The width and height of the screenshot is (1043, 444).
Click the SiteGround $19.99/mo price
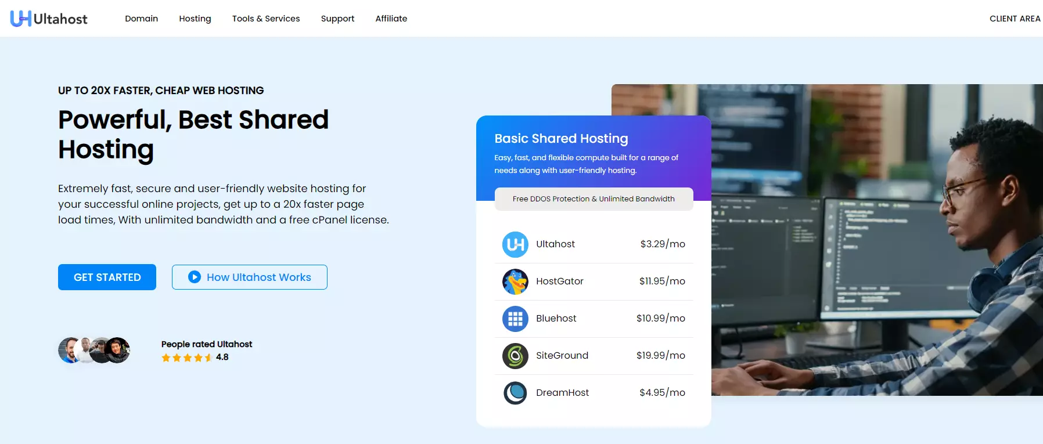(x=661, y=355)
